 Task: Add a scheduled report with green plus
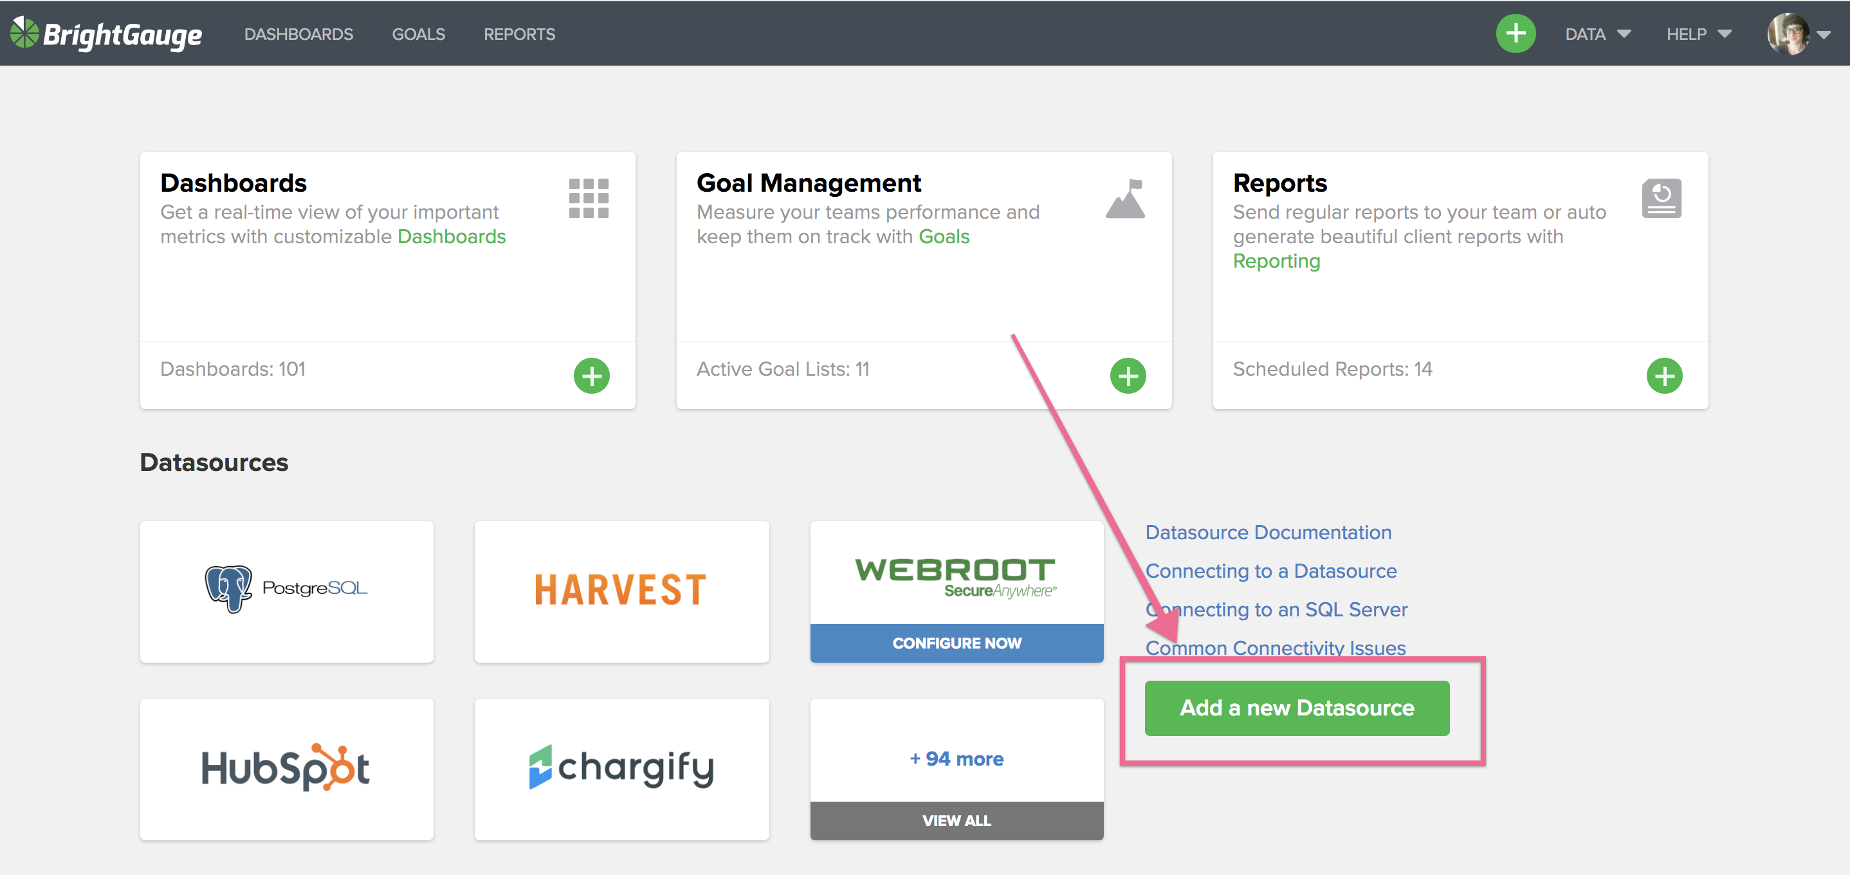click(1664, 376)
